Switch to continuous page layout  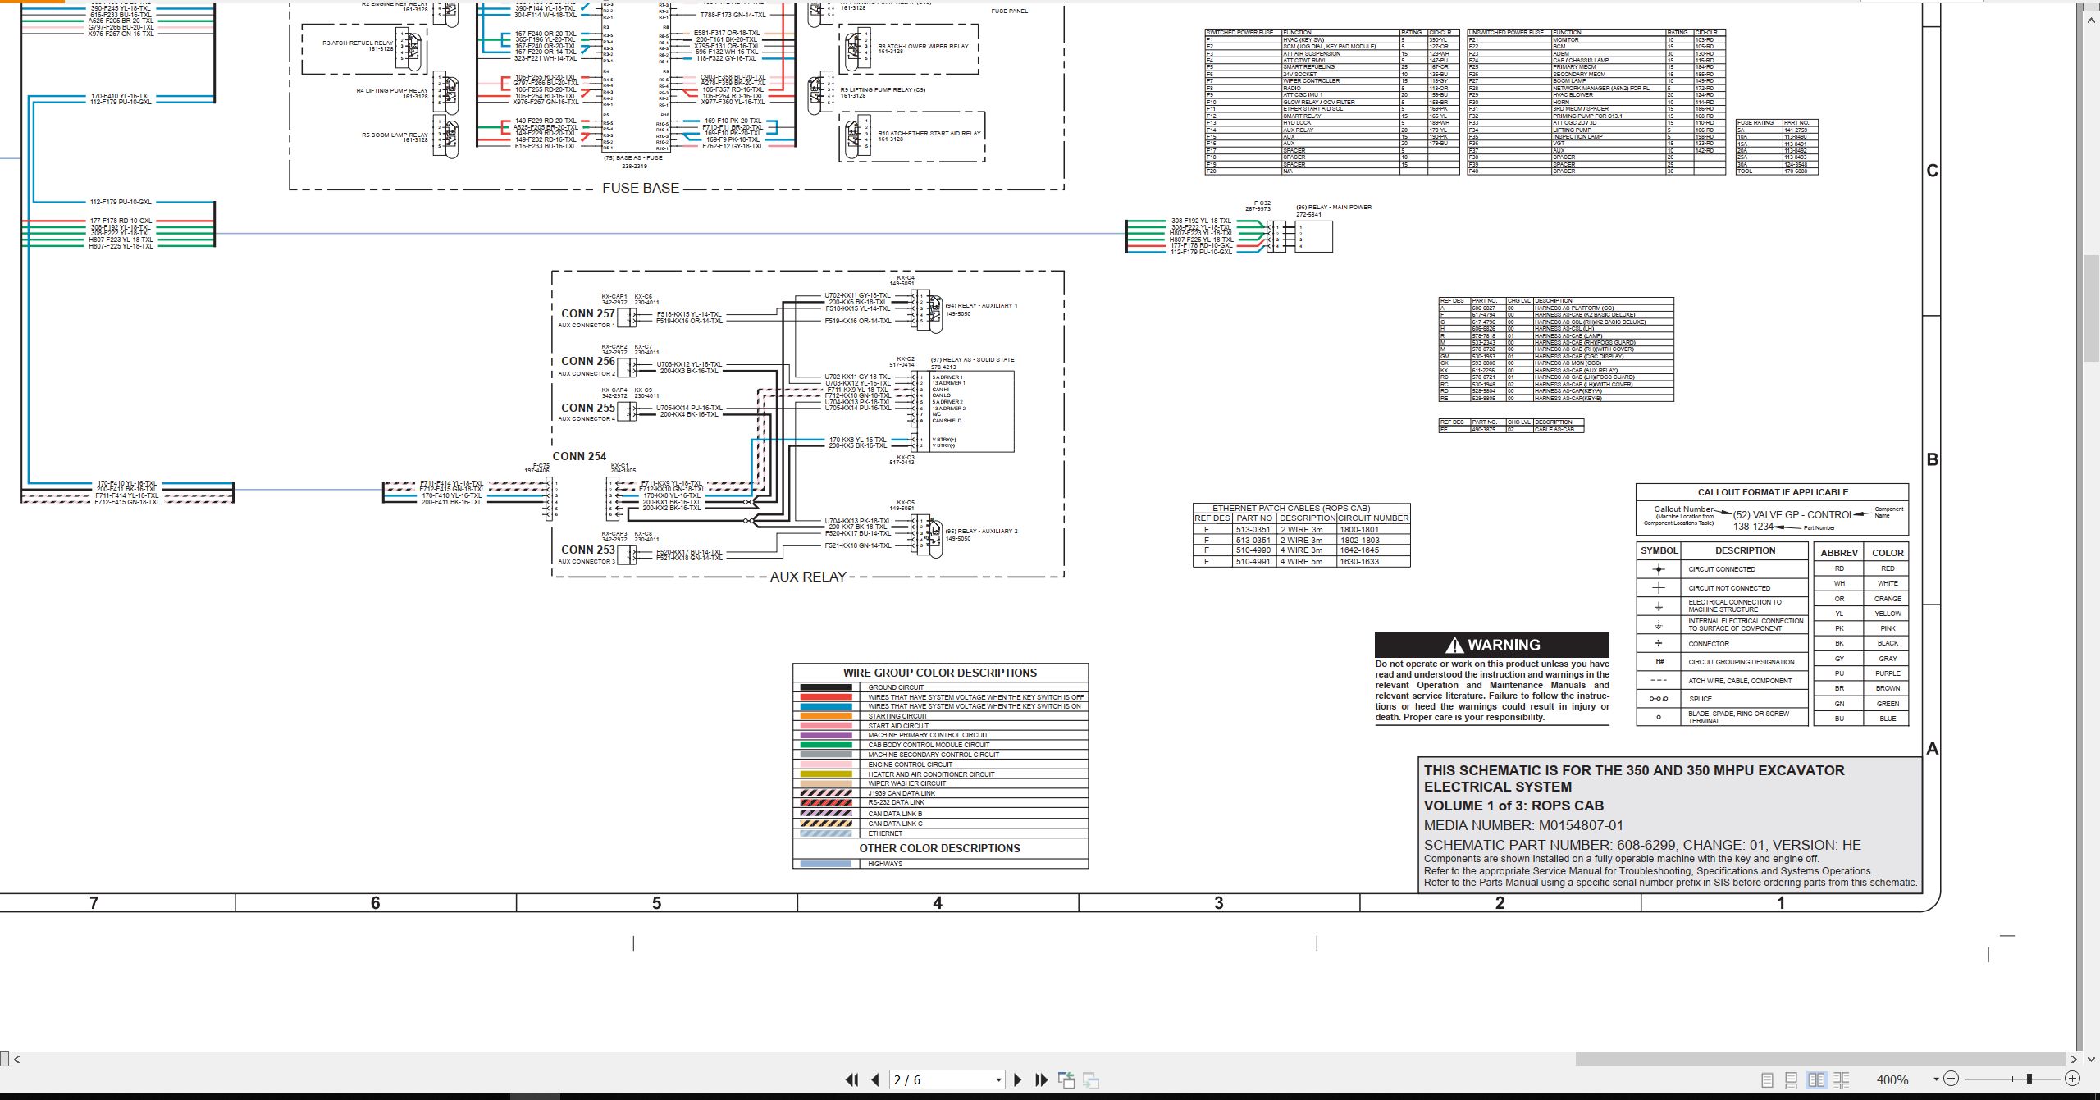tap(1792, 1080)
